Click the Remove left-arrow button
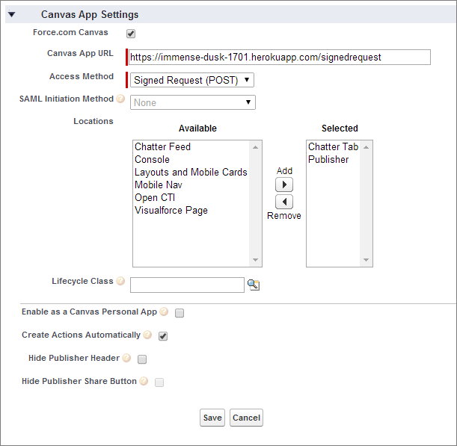Image resolution: width=457 pixels, height=446 pixels. 284,202
